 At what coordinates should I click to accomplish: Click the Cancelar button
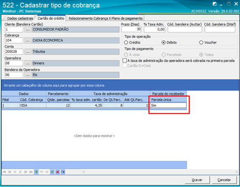tap(224, 180)
